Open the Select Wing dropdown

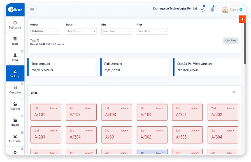pos(116,31)
